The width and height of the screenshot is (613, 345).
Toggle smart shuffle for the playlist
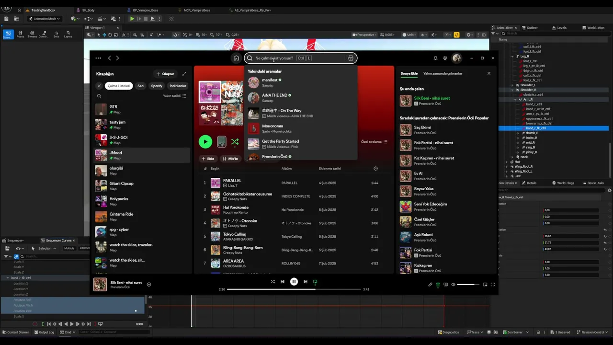click(235, 142)
